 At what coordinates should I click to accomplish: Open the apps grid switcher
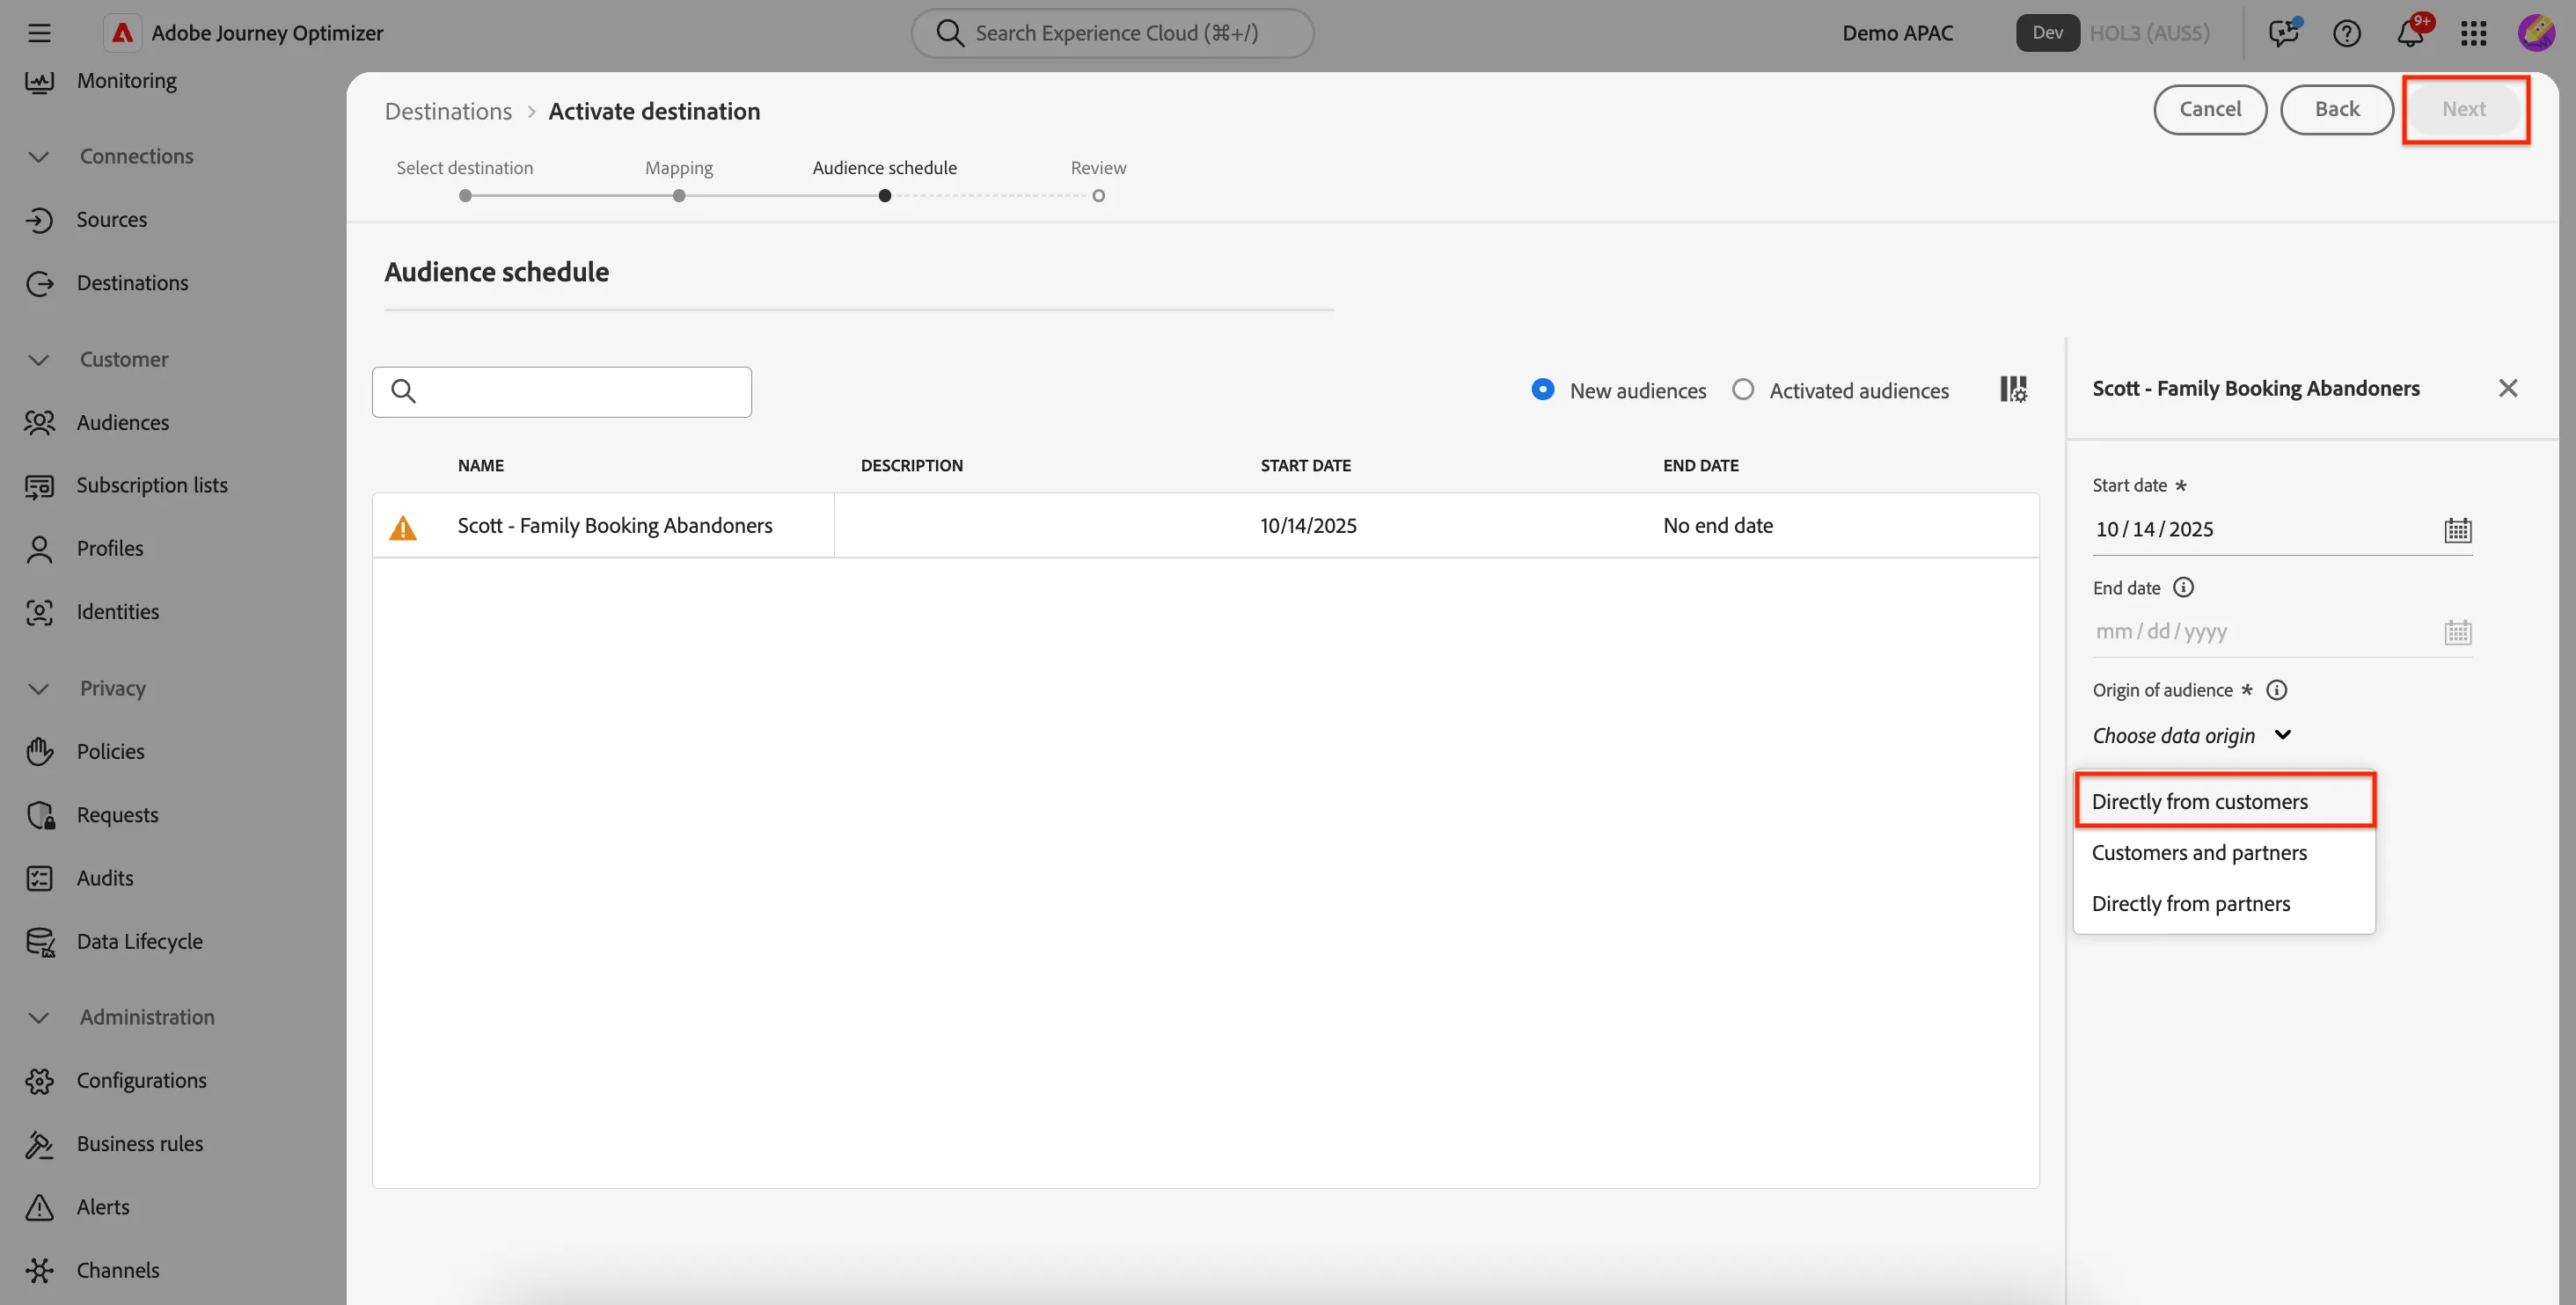[2473, 33]
